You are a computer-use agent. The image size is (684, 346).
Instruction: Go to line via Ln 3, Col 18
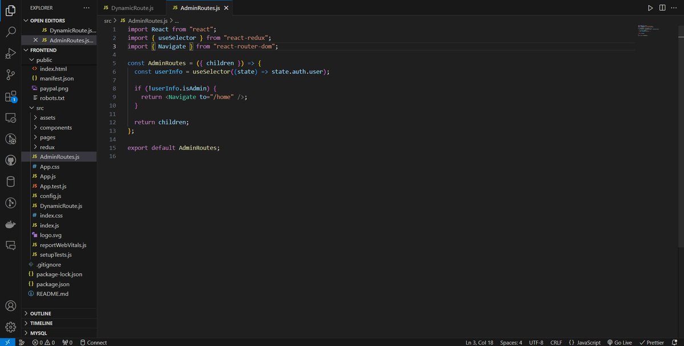tap(479, 343)
